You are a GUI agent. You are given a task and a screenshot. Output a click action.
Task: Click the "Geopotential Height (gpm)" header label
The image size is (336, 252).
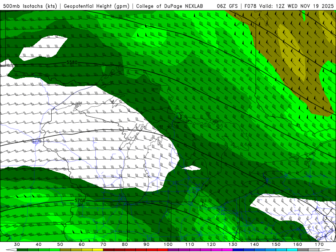coord(97,6)
